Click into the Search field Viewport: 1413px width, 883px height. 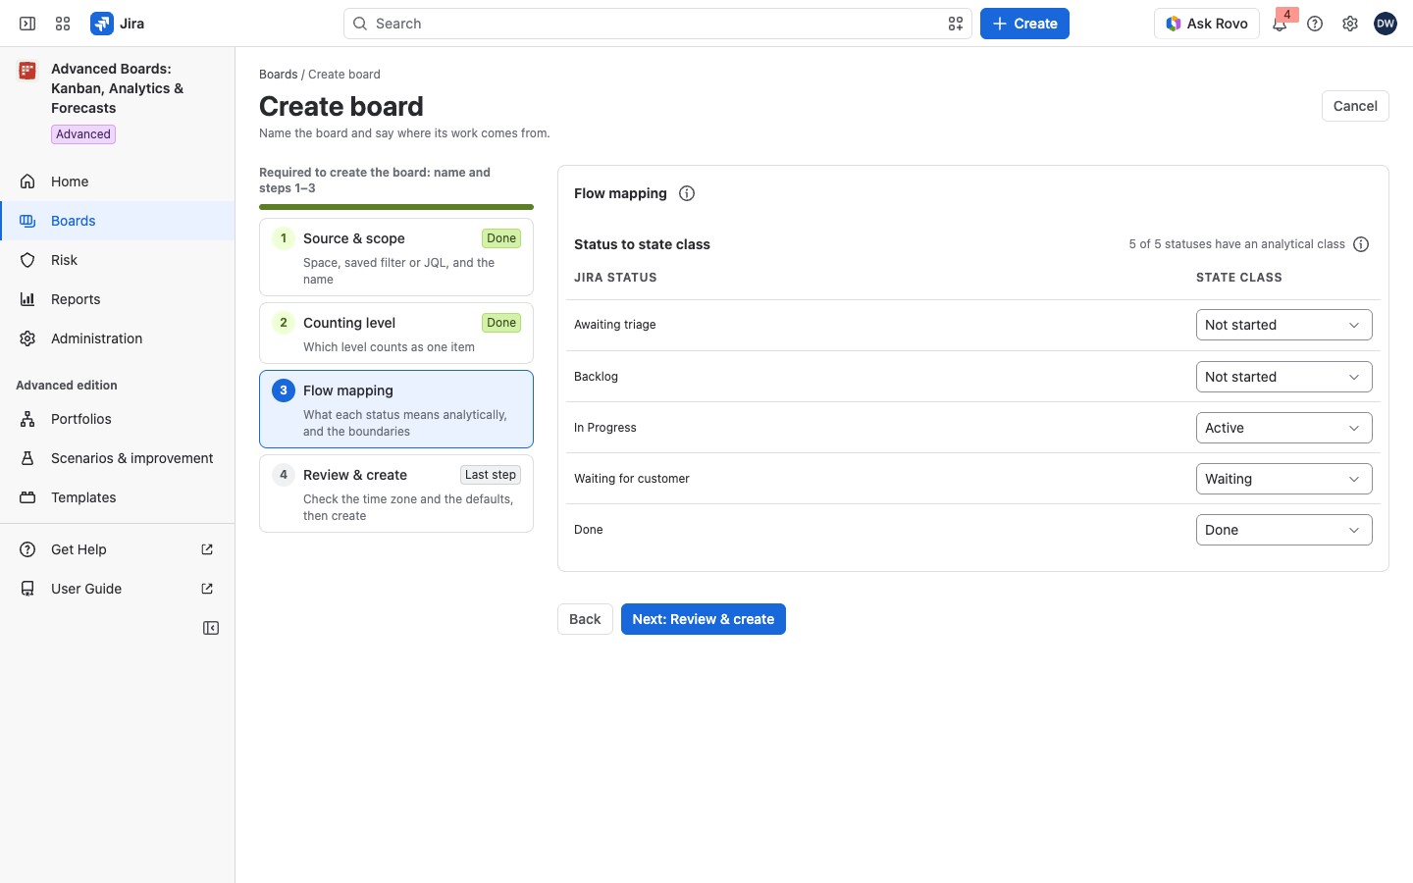pos(657,24)
